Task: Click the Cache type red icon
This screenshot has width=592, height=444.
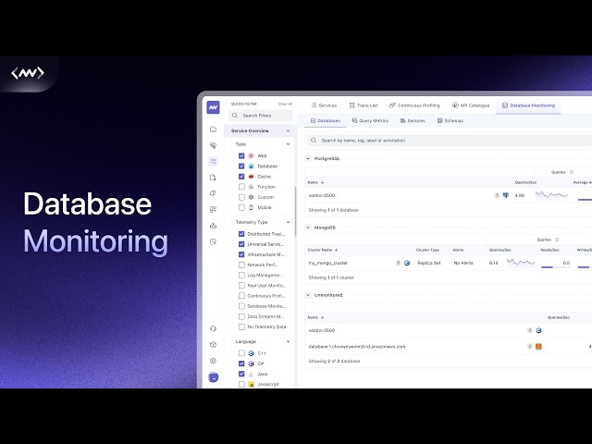Action: point(251,177)
